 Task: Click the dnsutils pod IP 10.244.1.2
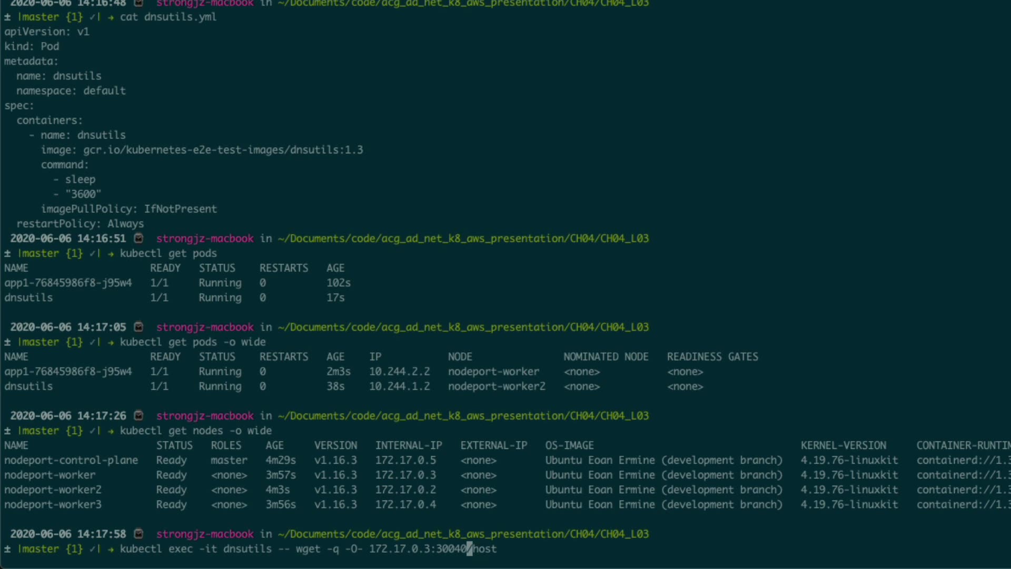pyautogui.click(x=399, y=386)
